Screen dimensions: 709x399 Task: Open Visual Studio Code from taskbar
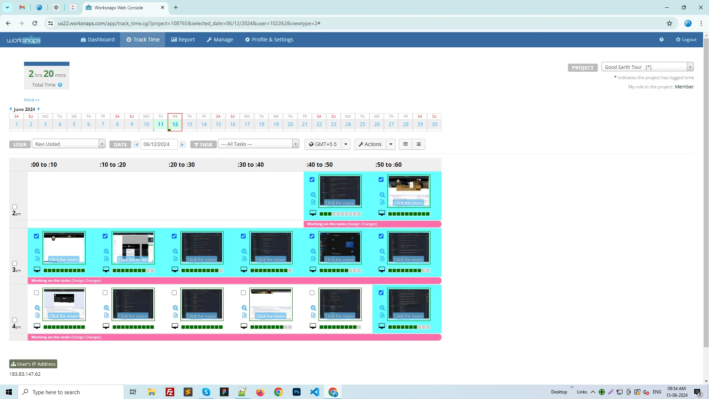tap(314, 392)
